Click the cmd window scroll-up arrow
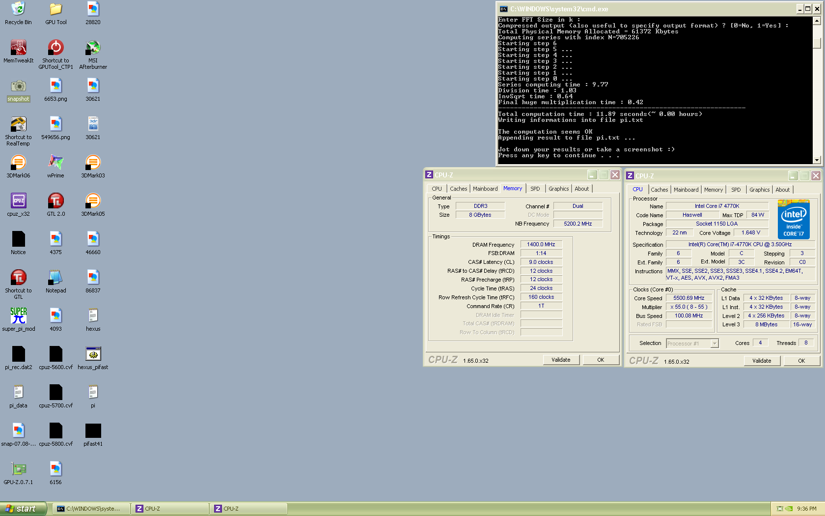825x516 pixels. pyautogui.click(x=817, y=21)
